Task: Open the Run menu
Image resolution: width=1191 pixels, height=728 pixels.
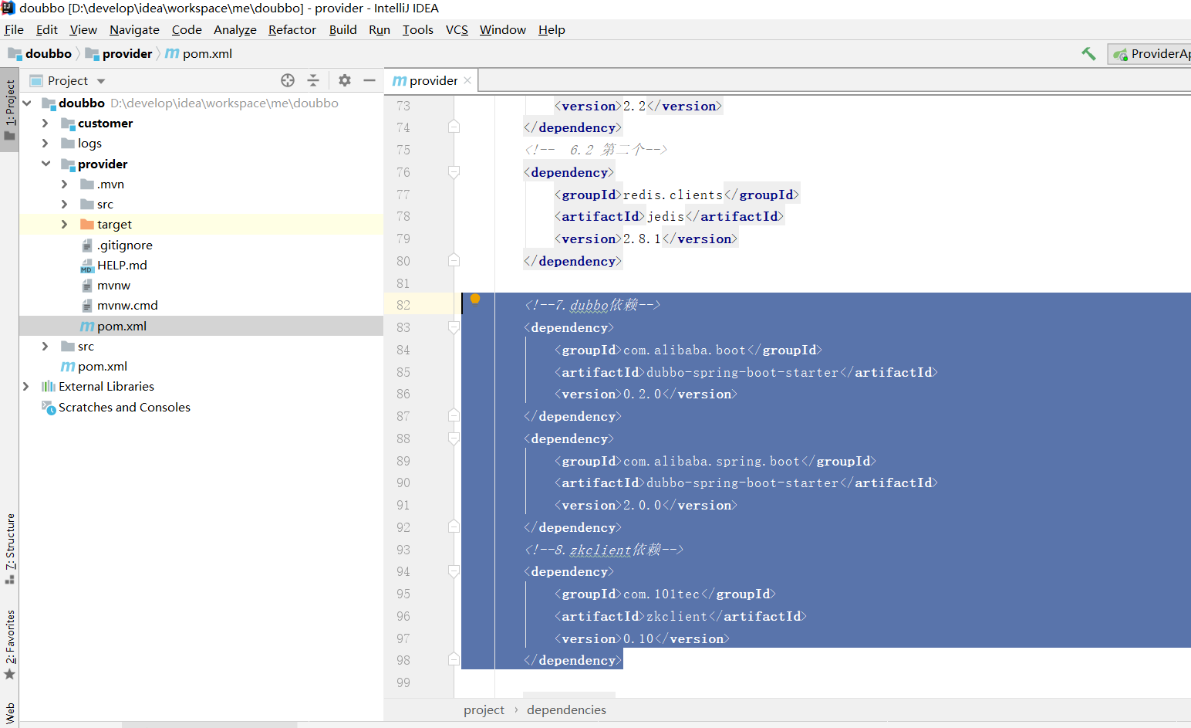Action: coord(380,29)
